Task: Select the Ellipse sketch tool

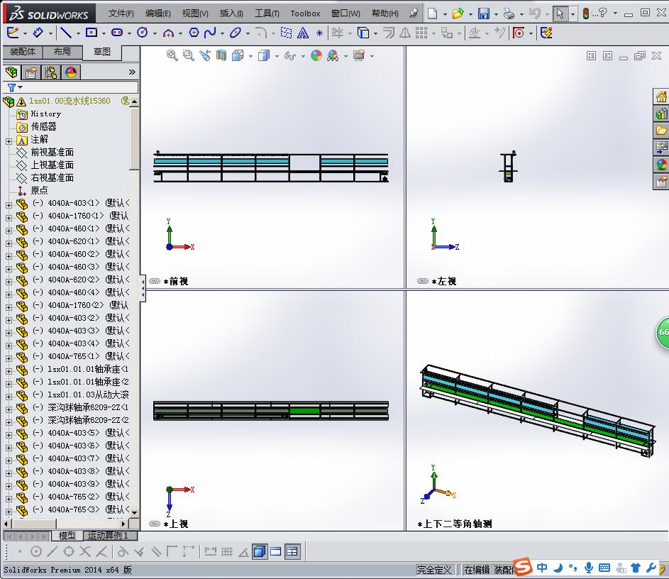Action: (x=235, y=33)
